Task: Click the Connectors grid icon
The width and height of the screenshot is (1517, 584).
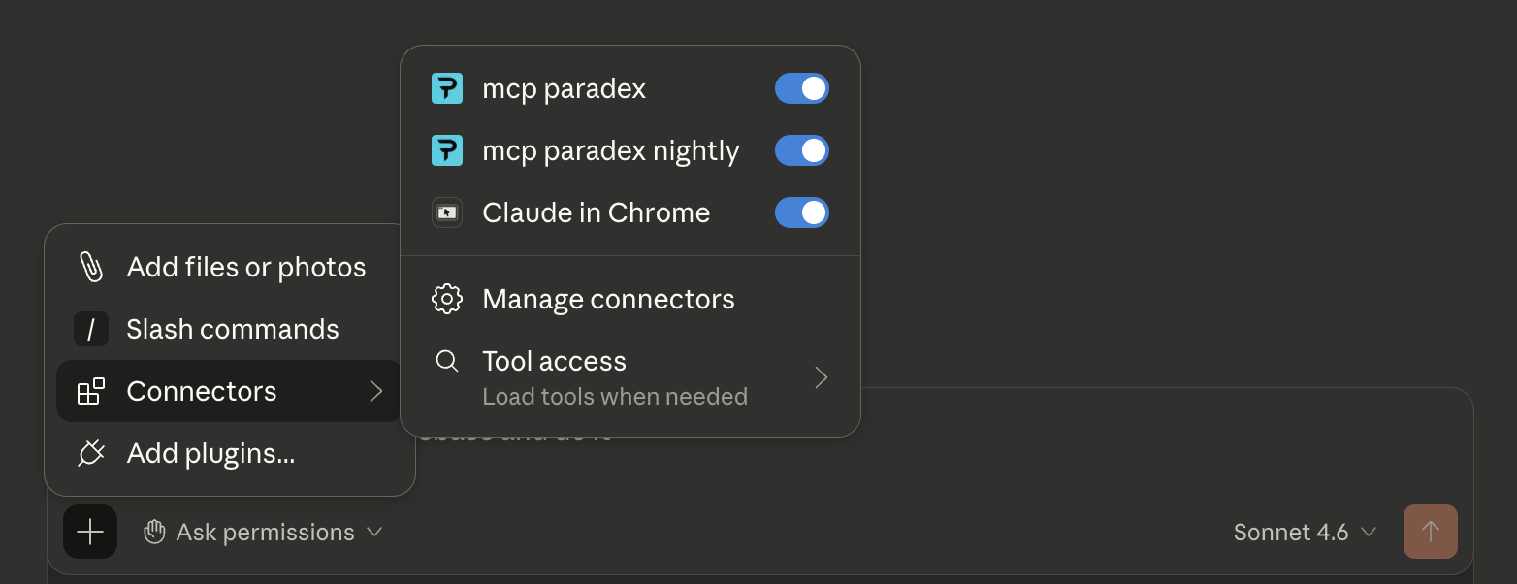Action: (x=91, y=391)
